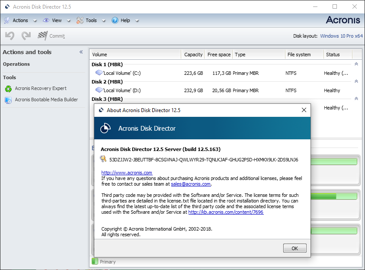Select the 'Local Volume' (C:) row
This screenshot has height=270, width=365.
221,73
